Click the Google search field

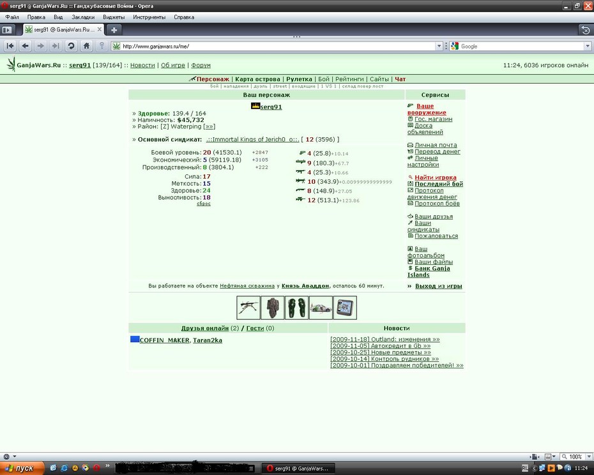pos(521,46)
